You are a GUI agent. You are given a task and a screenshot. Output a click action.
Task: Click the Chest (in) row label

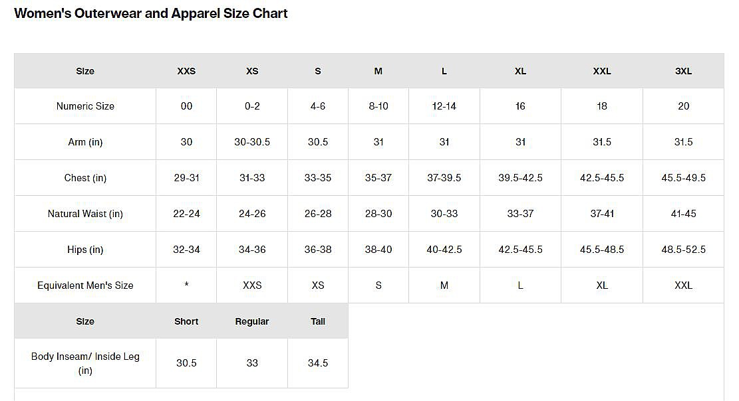click(x=85, y=178)
